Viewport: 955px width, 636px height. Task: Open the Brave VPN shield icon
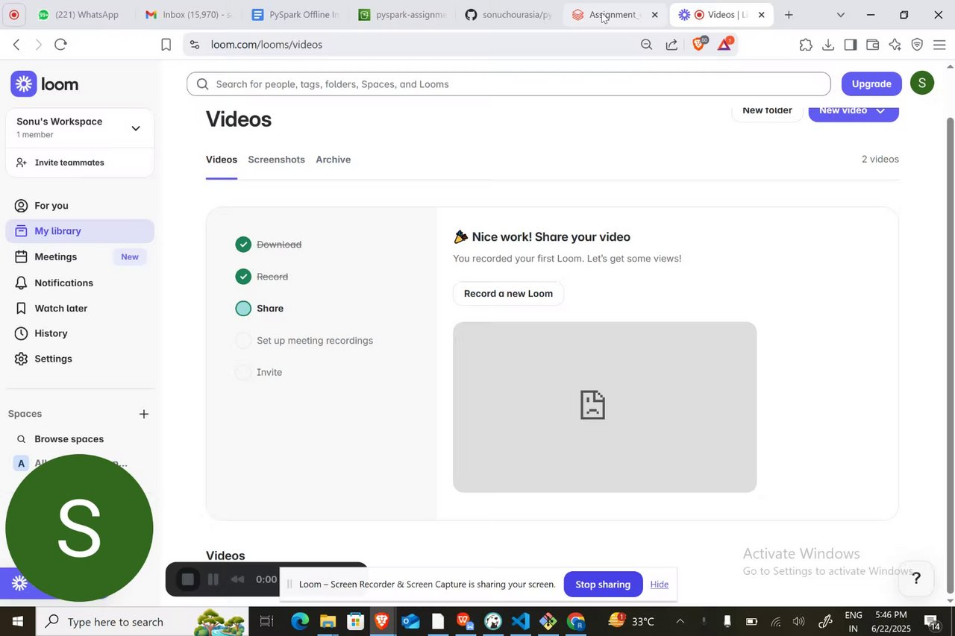pos(917,45)
